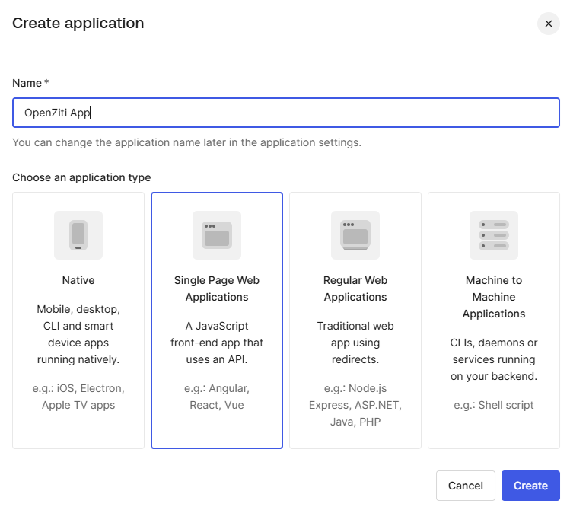570x510 pixels.
Task: Click the Single Page Web Applications browser icon
Action: tap(217, 234)
